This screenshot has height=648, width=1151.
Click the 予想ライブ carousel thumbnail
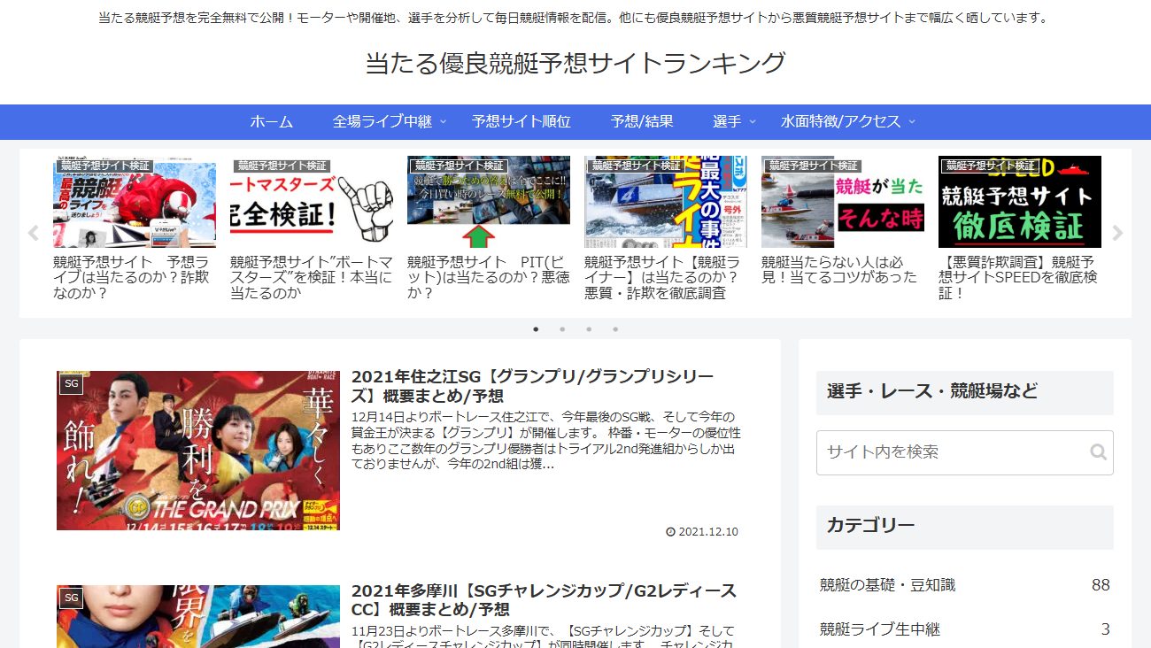coord(135,202)
